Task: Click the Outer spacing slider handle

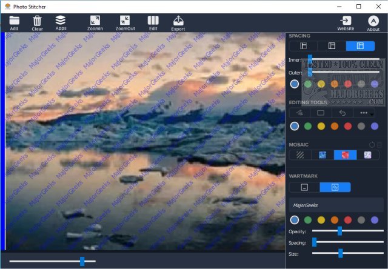Action: click(x=310, y=72)
